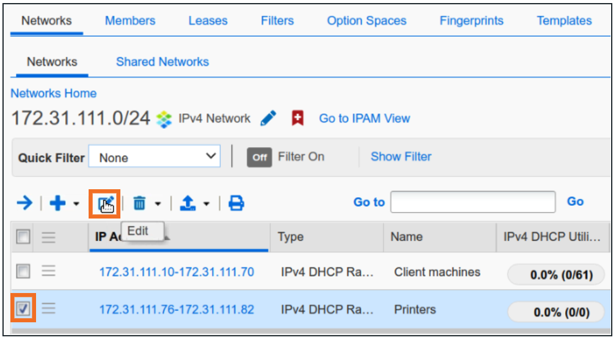This screenshot has width=616, height=340.
Task: Click the blue right-arrow Open icon
Action: (x=24, y=203)
